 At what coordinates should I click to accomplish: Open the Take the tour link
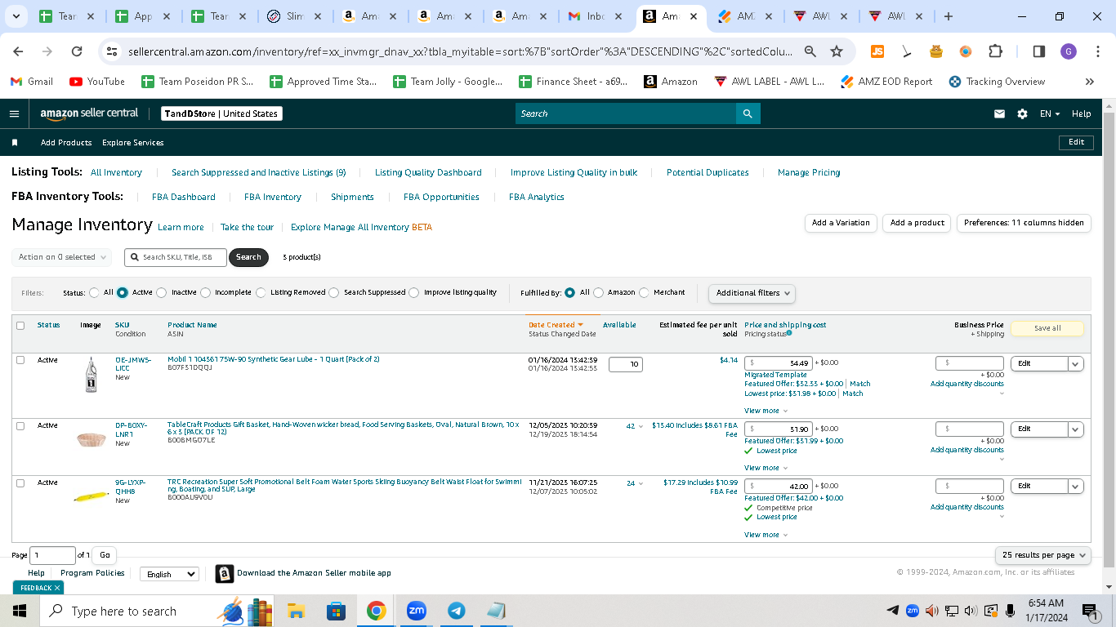(247, 227)
